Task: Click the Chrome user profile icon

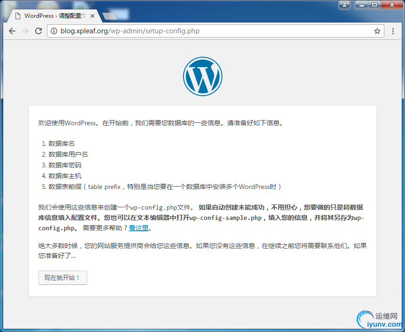Action: click(344, 5)
